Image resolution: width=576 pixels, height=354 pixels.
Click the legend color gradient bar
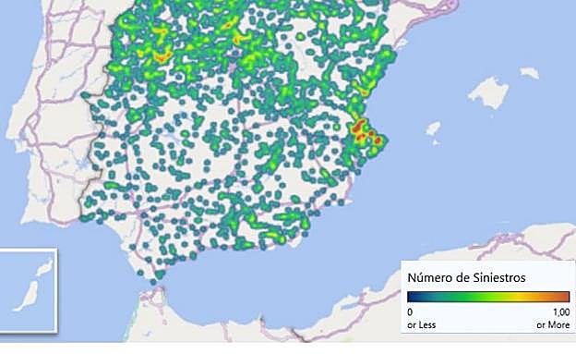click(488, 297)
